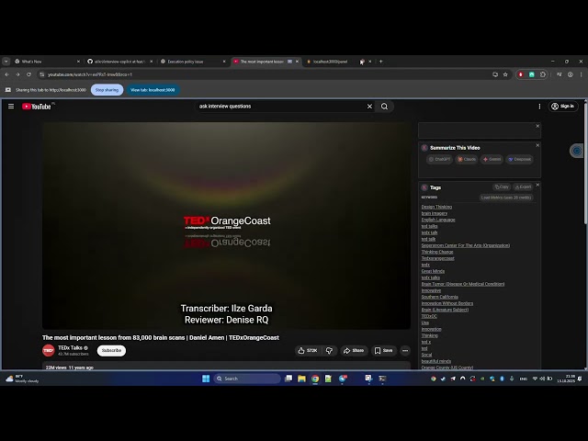Go back in browser history
588x441 pixels.
[x=6, y=74]
